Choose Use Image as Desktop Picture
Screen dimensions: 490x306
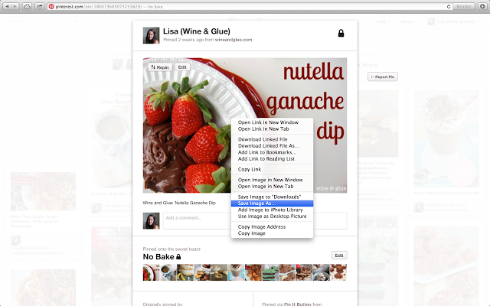272,216
